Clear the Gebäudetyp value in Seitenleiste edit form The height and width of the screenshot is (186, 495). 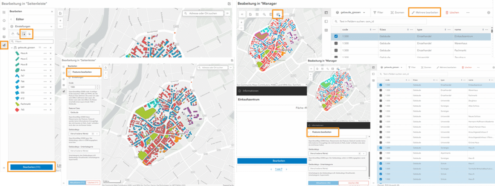click(93, 134)
